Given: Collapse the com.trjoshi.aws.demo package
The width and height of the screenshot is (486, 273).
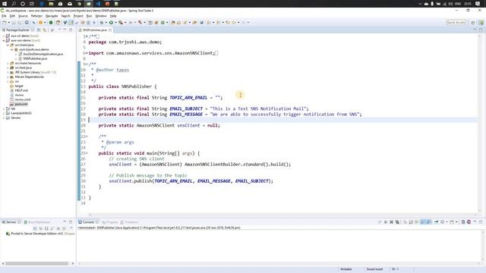Looking at the screenshot, I should tap(12, 49).
